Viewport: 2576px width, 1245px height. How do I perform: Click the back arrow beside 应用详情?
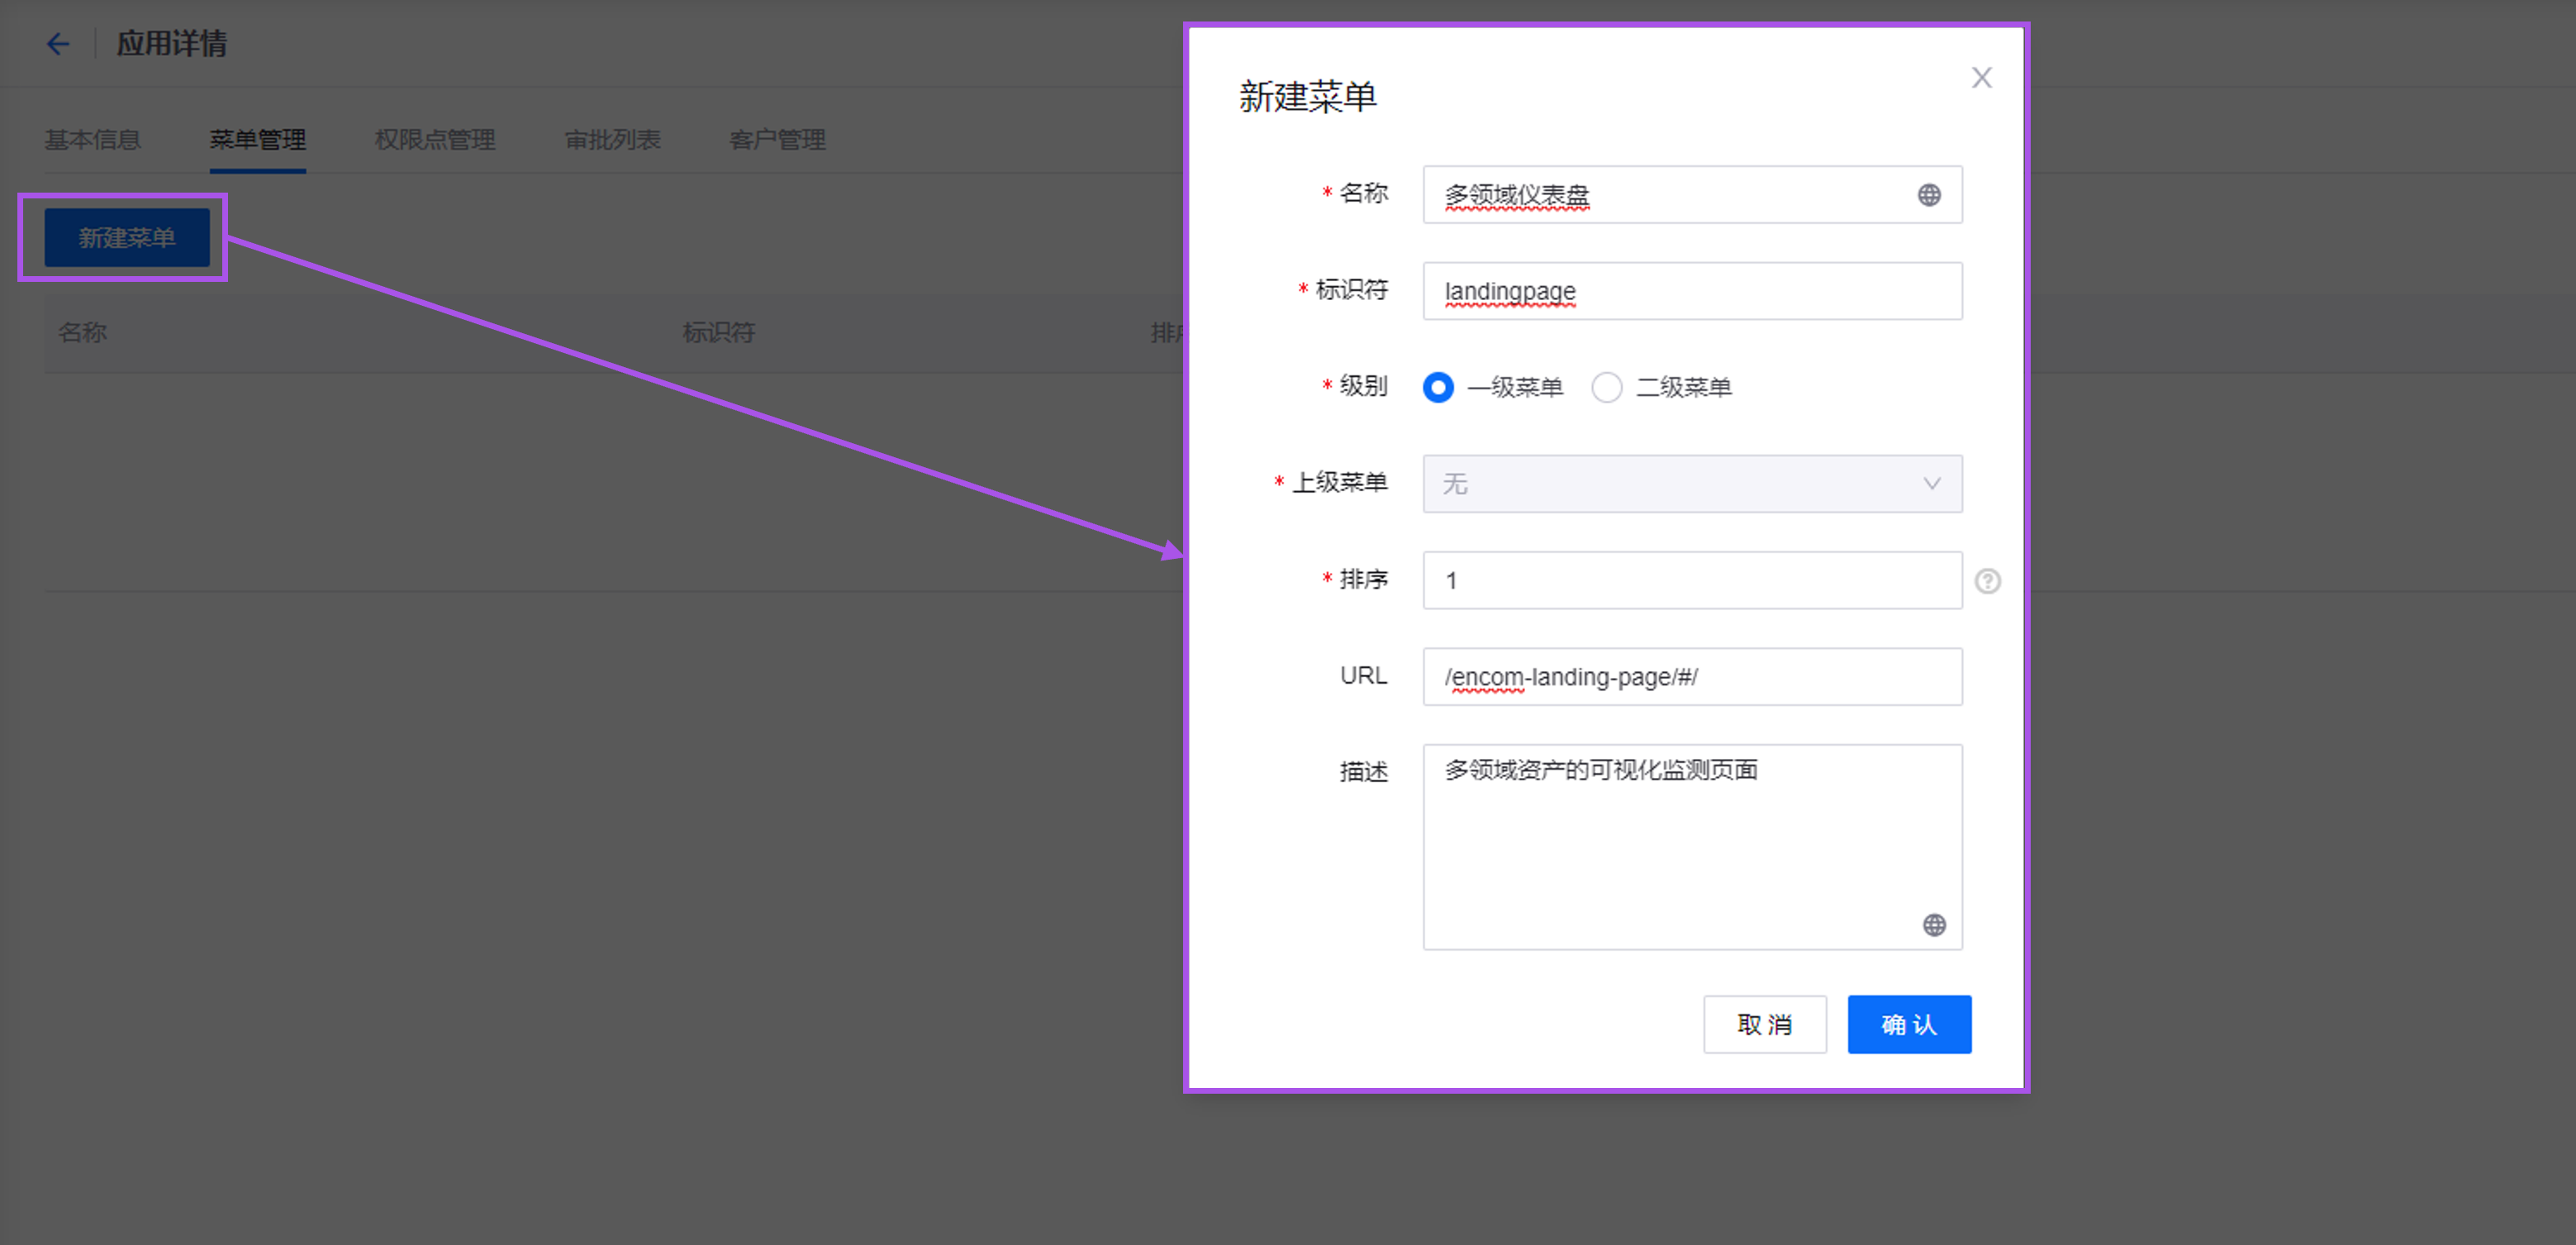click(x=58, y=44)
